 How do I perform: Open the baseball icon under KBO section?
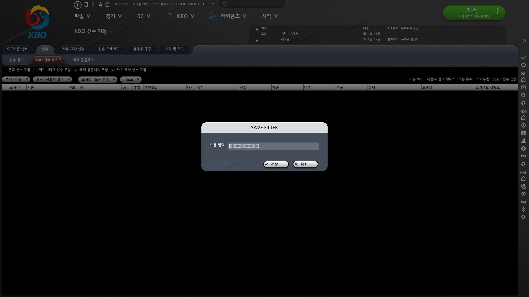point(523,148)
